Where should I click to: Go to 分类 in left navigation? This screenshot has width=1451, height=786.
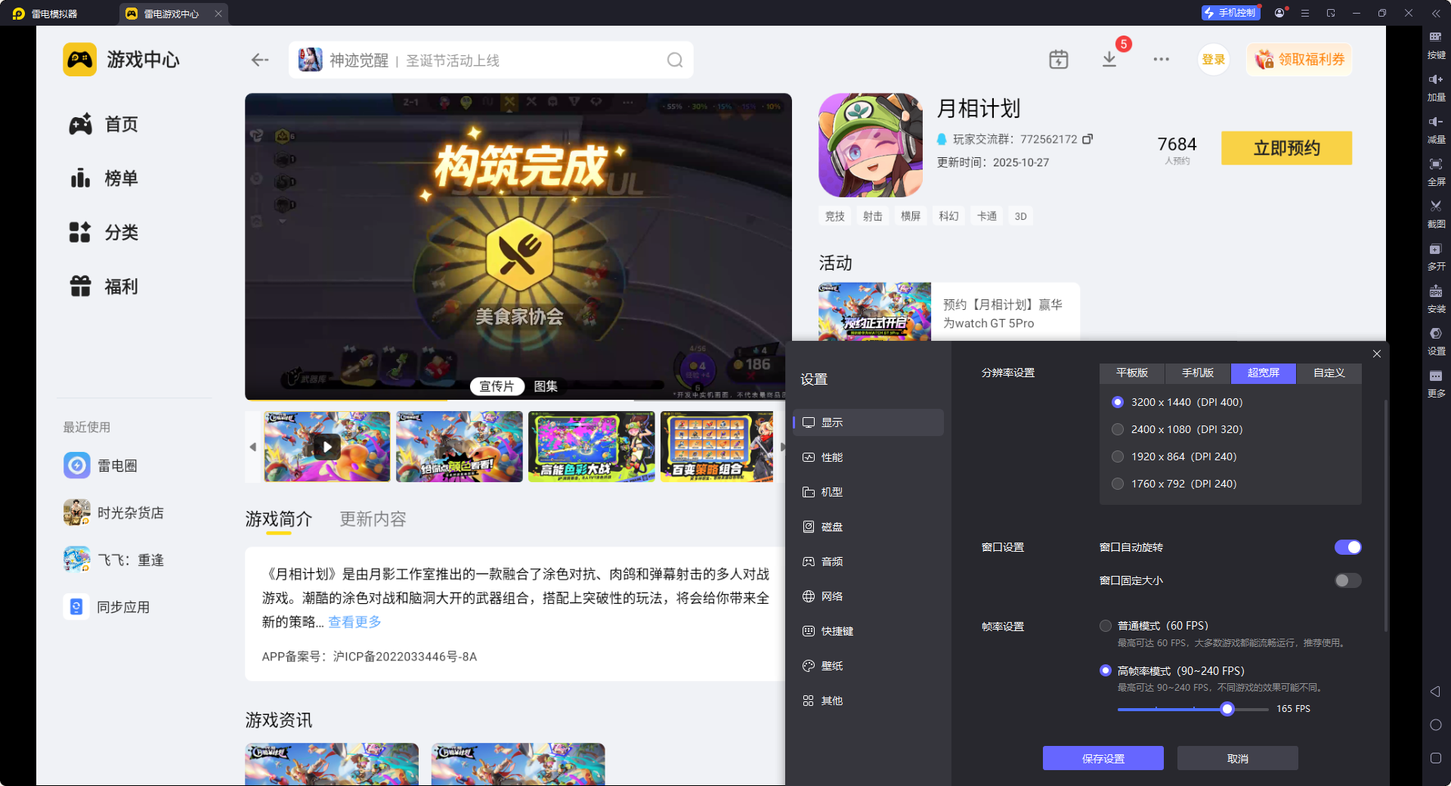click(104, 233)
